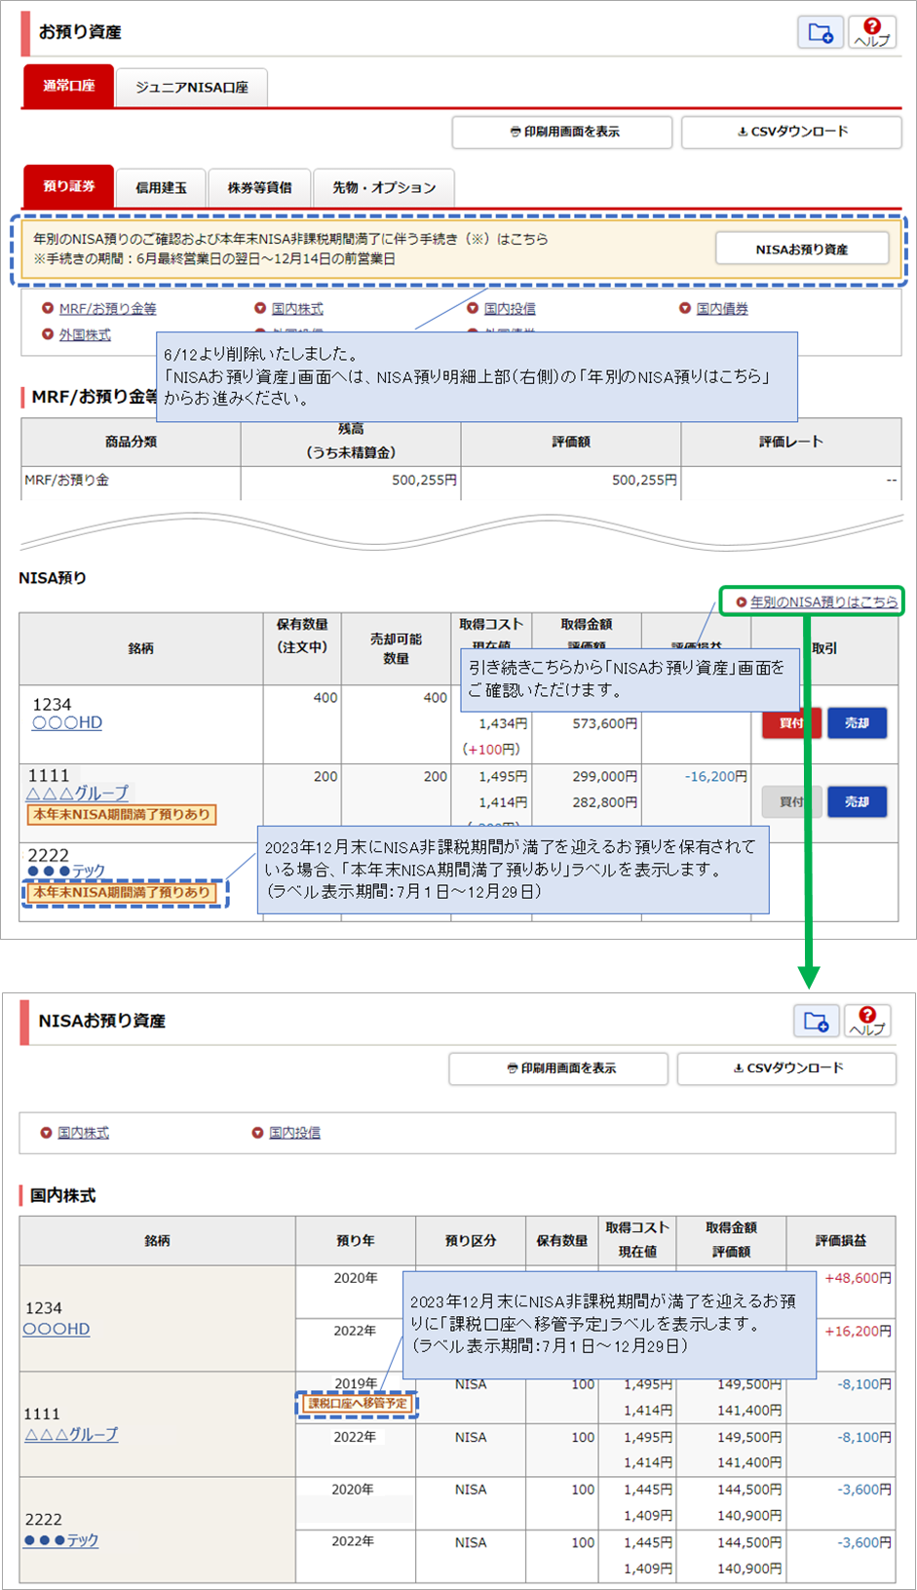This screenshot has height=1590, width=917.
Task: Click CSVダウンロード in お預り資産 section
Action: 791,132
